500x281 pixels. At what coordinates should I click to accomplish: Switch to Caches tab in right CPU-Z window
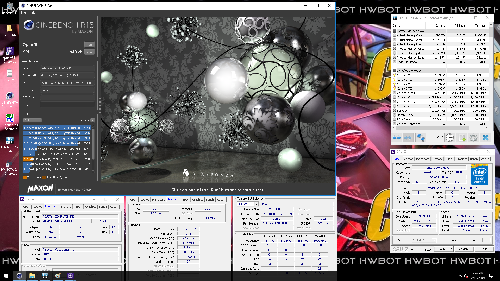408,159
